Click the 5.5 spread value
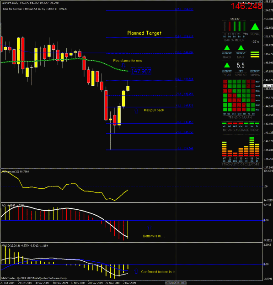Image resolution: width=273 pixels, height=285 pixels. click(241, 65)
